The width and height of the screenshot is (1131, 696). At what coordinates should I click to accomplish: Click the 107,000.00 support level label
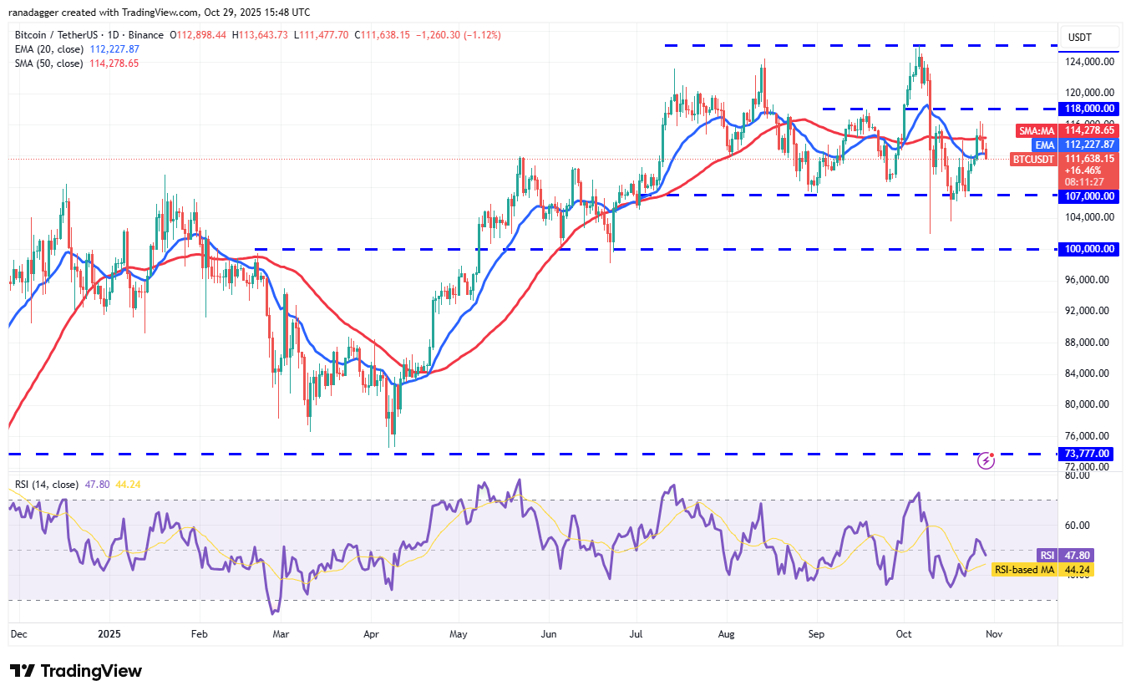(1088, 196)
